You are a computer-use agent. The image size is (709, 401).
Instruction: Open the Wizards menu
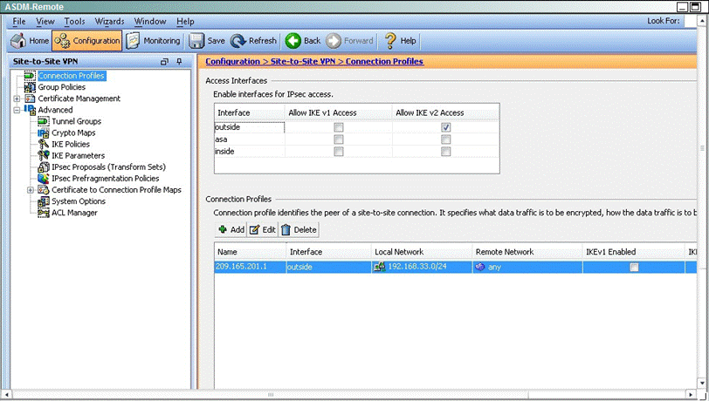(x=109, y=21)
